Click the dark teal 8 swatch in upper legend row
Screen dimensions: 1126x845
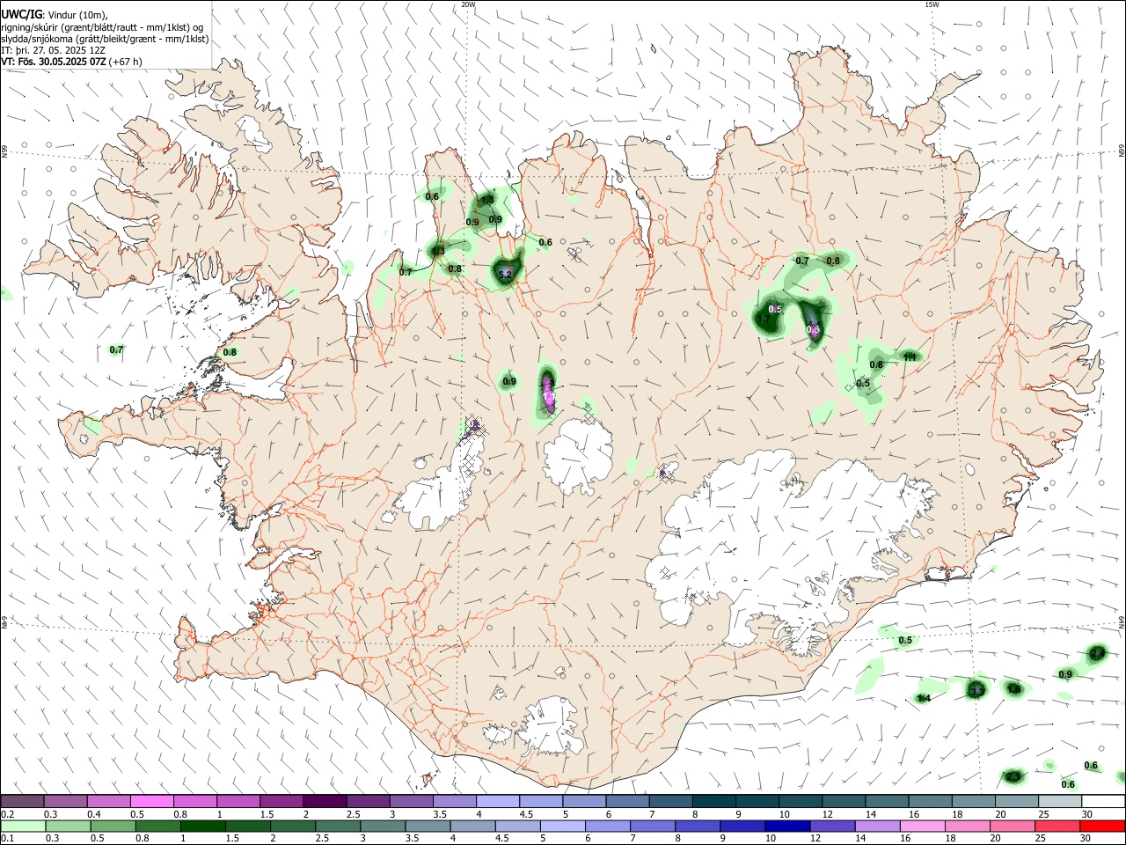click(x=713, y=802)
